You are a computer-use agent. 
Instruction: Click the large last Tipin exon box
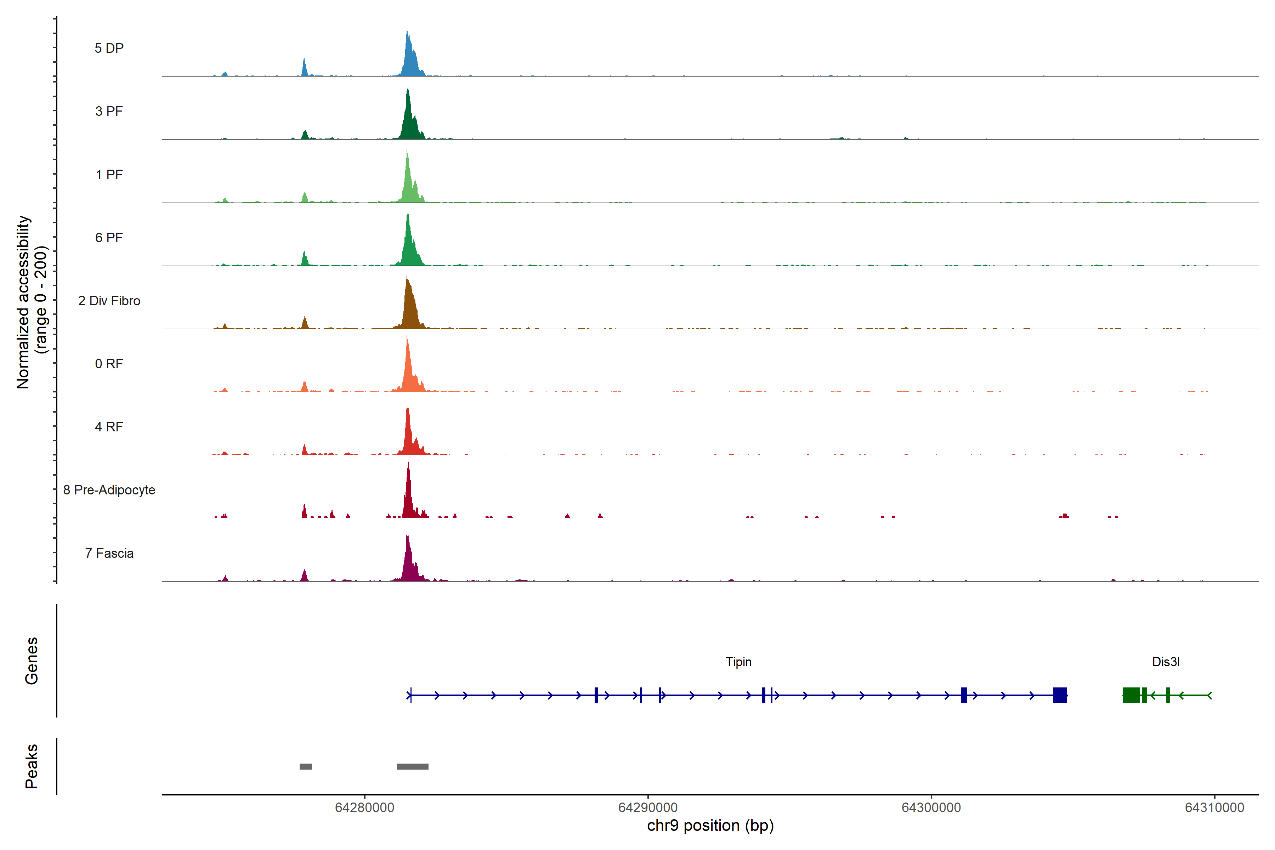[x=1060, y=695]
